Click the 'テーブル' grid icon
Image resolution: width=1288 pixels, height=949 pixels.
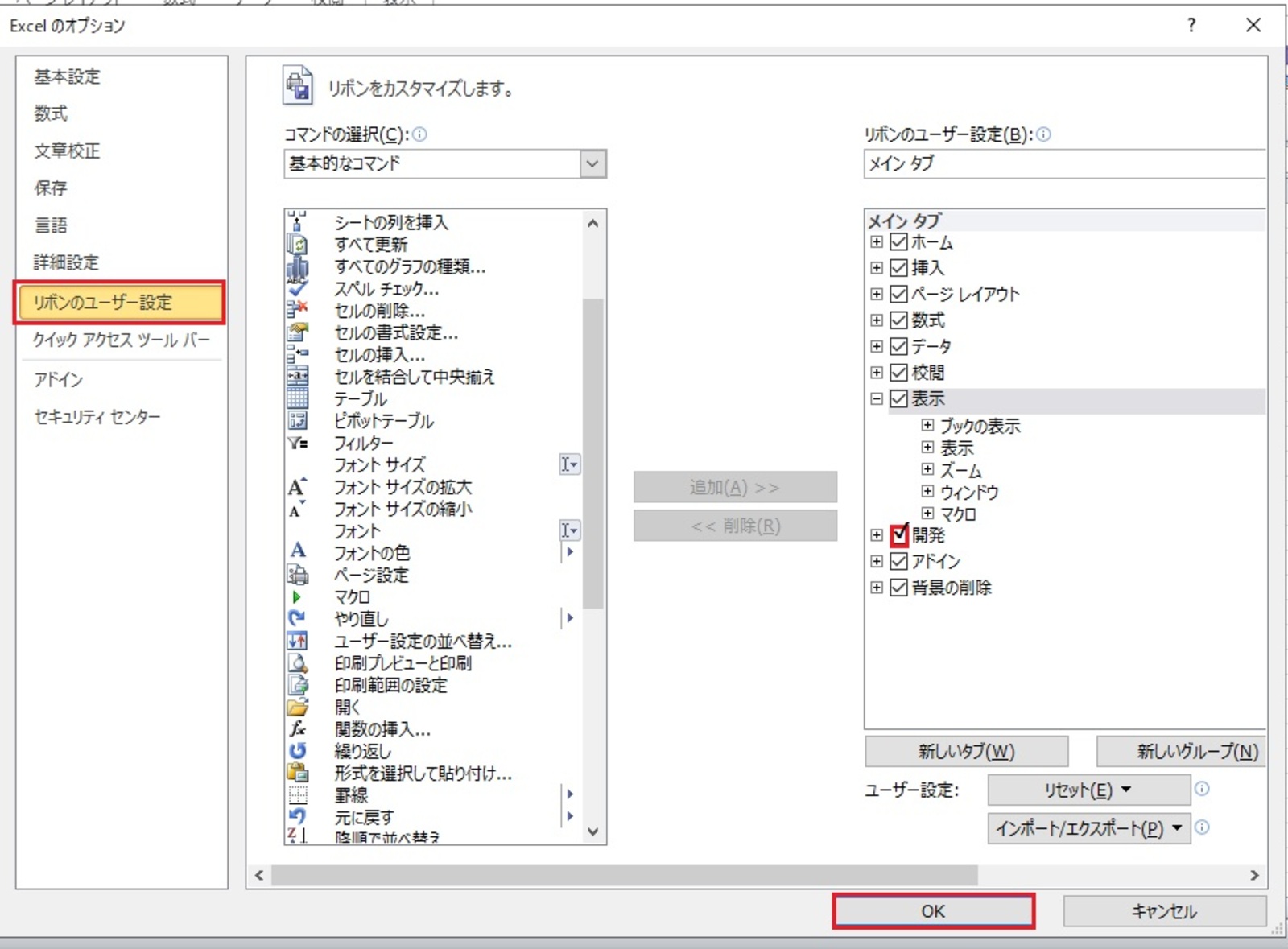pyautogui.click(x=298, y=398)
